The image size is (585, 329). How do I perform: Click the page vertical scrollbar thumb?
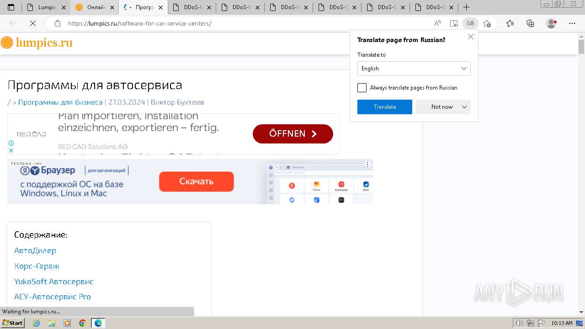(581, 46)
